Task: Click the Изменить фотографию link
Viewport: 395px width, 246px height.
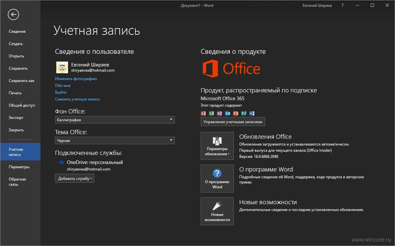Action: [x=76, y=79]
